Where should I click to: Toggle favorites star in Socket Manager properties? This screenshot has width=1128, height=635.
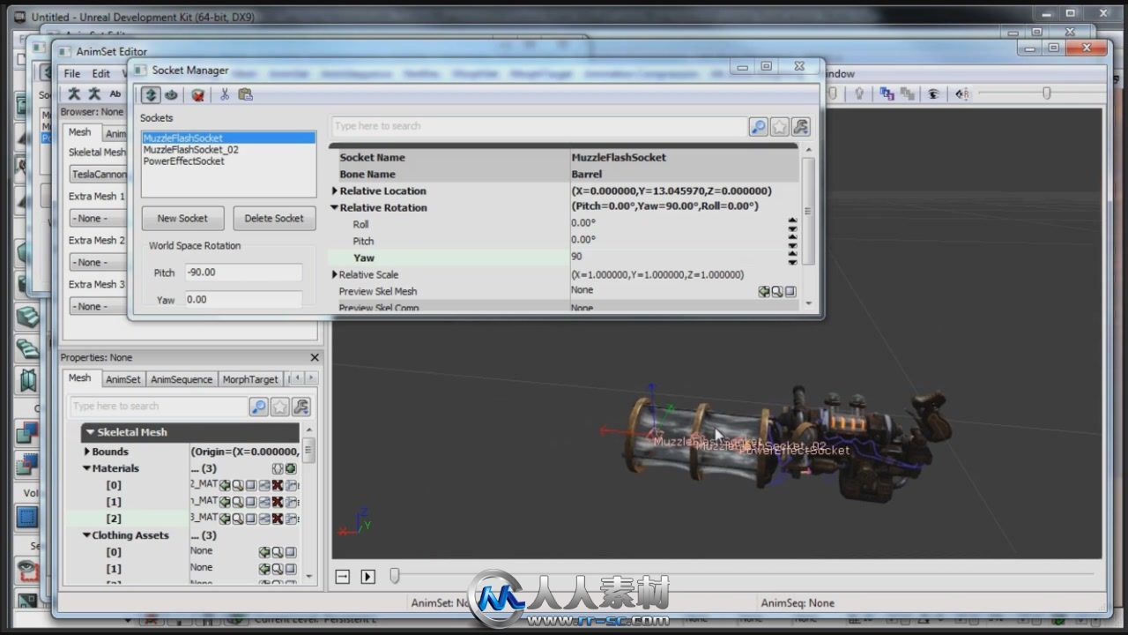pos(779,127)
